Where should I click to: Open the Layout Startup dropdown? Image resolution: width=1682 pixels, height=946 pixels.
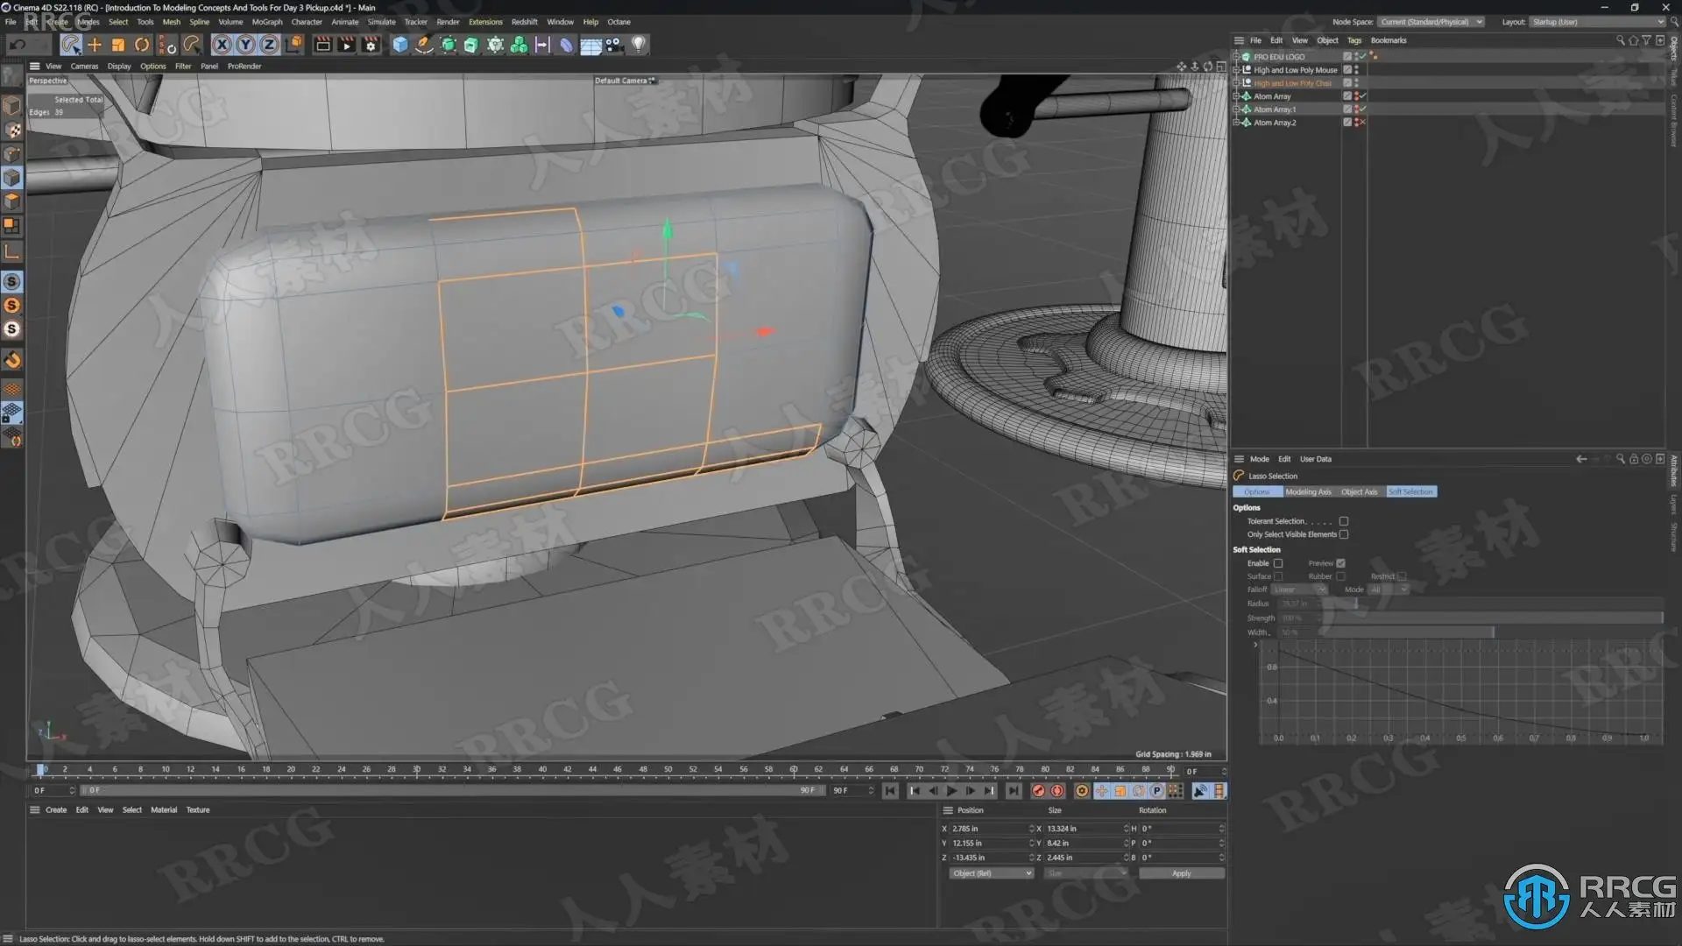click(1597, 22)
